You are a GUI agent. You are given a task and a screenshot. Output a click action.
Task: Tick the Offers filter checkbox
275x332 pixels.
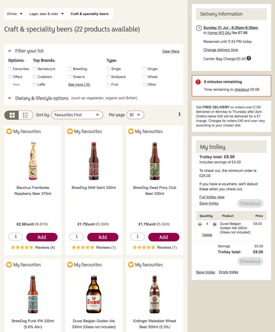(x=10, y=77)
